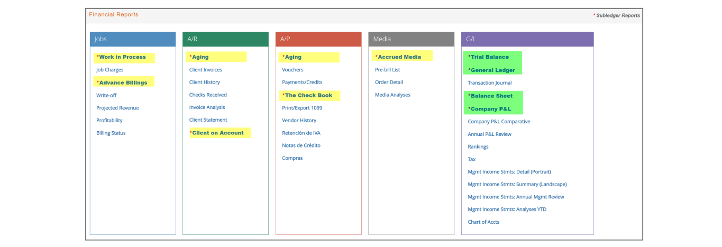Open the Client on Account report

click(218, 133)
